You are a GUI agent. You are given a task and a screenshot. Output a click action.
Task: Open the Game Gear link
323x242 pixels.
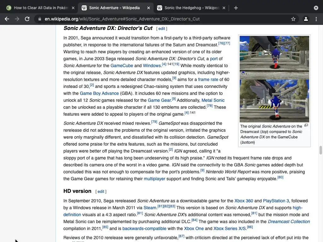point(159,100)
